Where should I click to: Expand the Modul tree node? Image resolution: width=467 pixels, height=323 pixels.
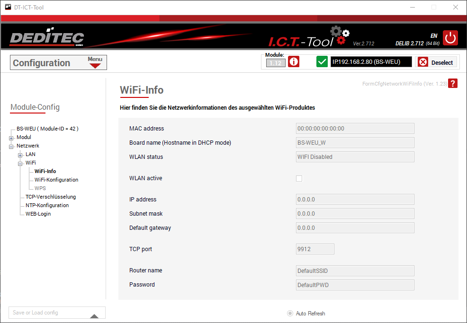[11, 138]
